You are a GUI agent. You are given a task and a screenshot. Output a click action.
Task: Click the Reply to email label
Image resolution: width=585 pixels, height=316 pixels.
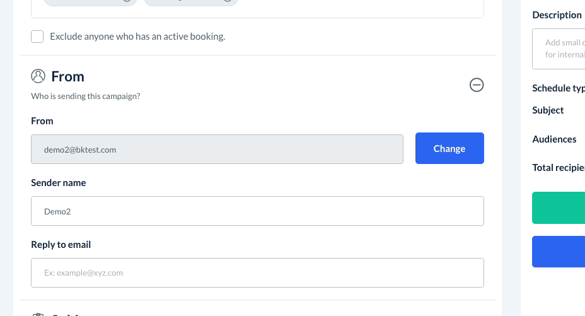pos(61,245)
